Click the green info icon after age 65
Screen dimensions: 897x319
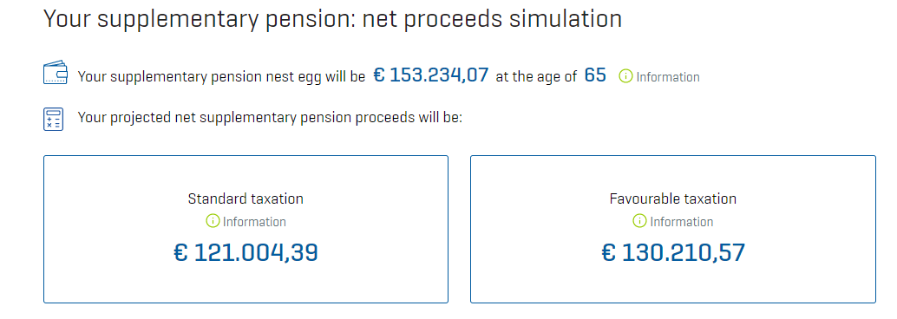pyautogui.click(x=626, y=76)
